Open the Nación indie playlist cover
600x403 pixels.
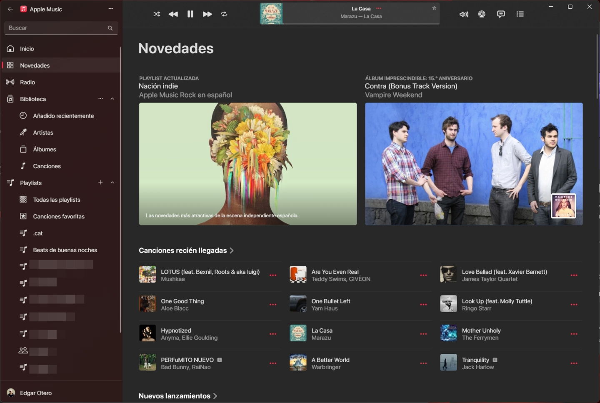point(248,164)
